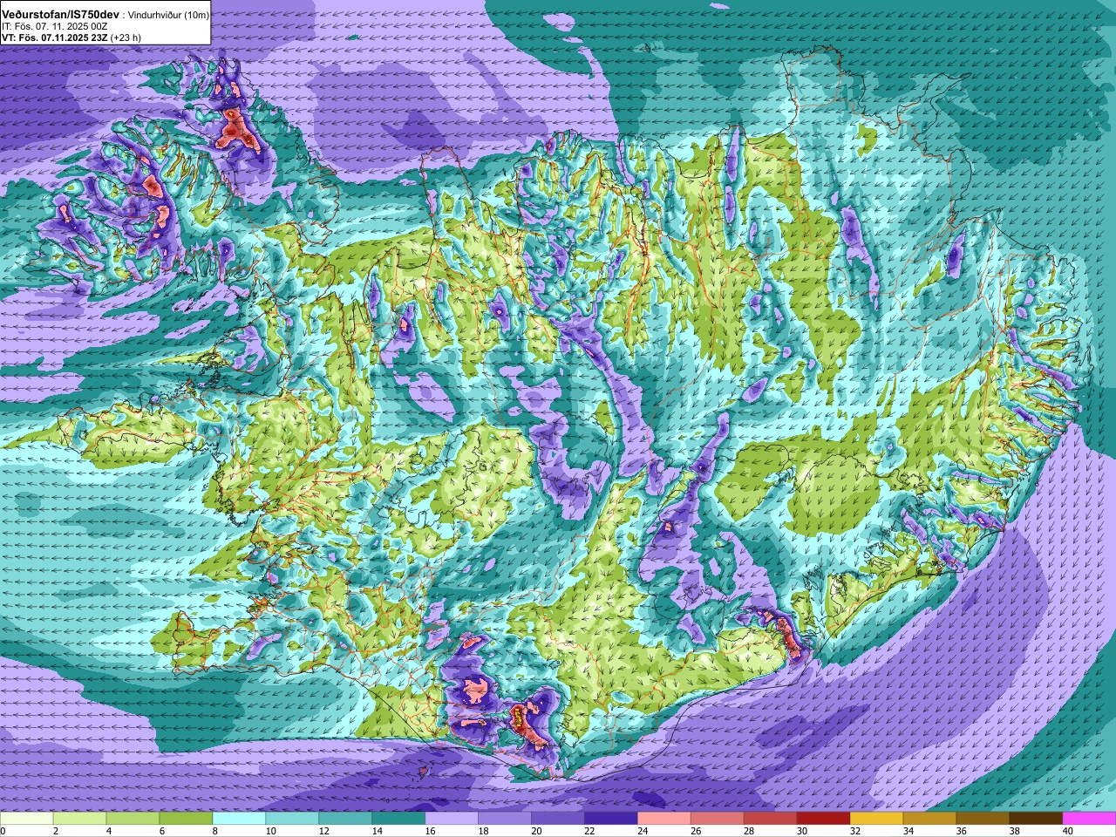Click the legend scale label 28
The image size is (1116, 837).
point(749,832)
